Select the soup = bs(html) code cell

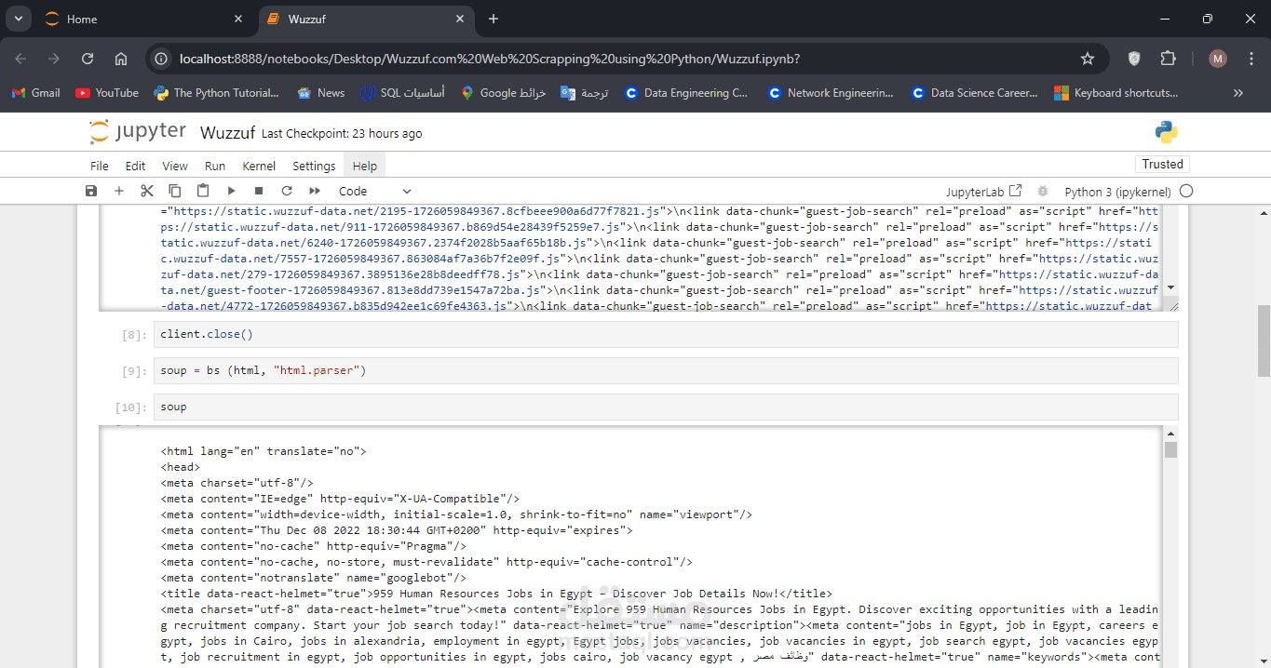(x=666, y=370)
